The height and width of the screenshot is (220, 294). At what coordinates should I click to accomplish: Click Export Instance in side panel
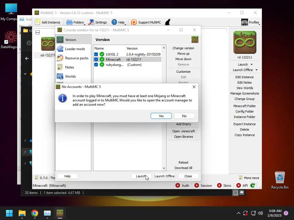(x=245, y=124)
